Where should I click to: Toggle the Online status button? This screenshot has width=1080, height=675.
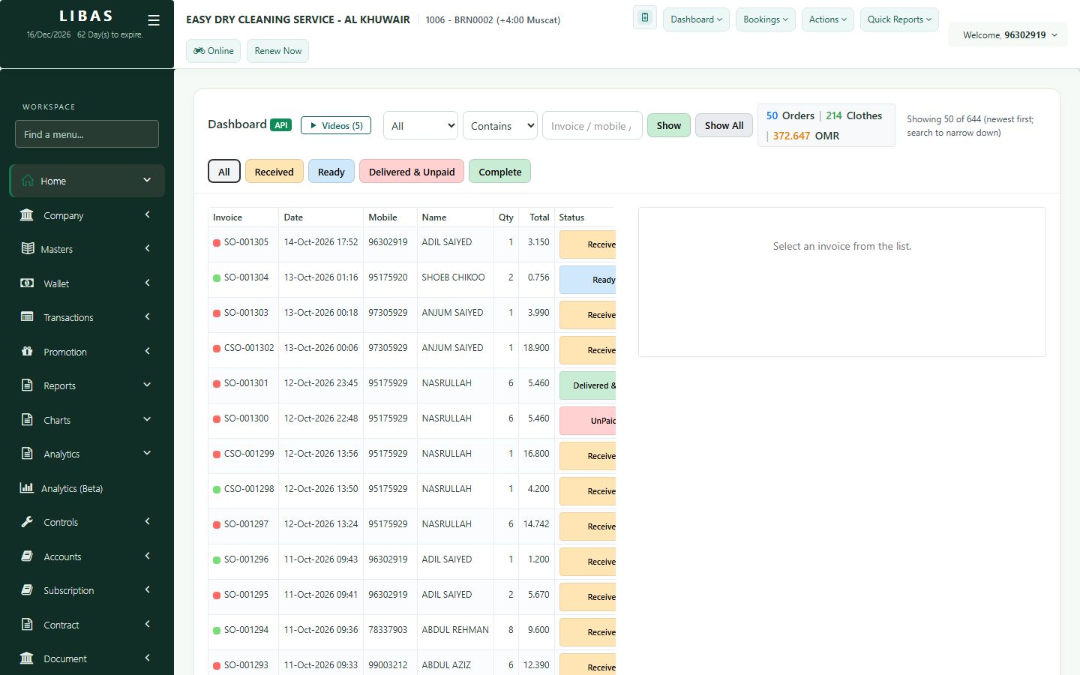pos(214,51)
